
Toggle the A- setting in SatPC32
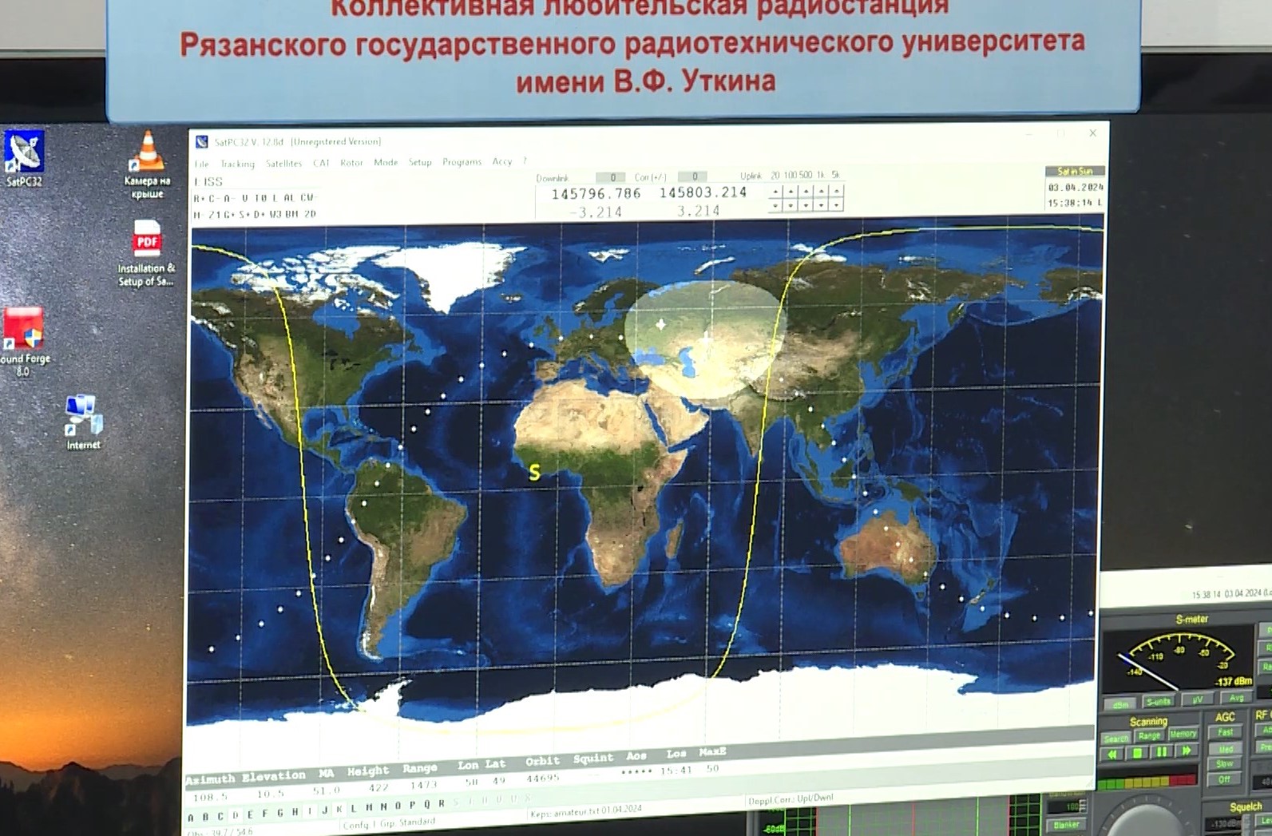click(x=228, y=198)
